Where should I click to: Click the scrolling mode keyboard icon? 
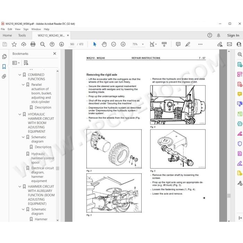(164, 44)
